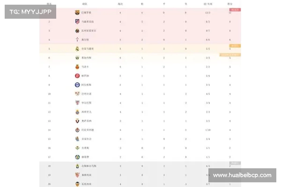Click the red qualification tag beside first place
This screenshot has width=281, height=187.
[x=235, y=10]
